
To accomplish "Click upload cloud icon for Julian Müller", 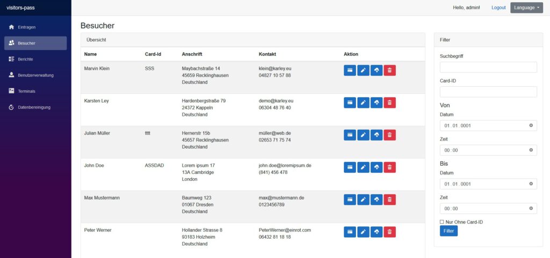I will click(x=377, y=135).
